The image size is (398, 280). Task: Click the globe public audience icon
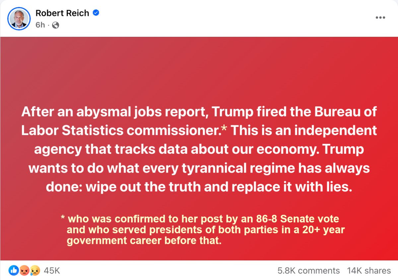click(x=56, y=25)
